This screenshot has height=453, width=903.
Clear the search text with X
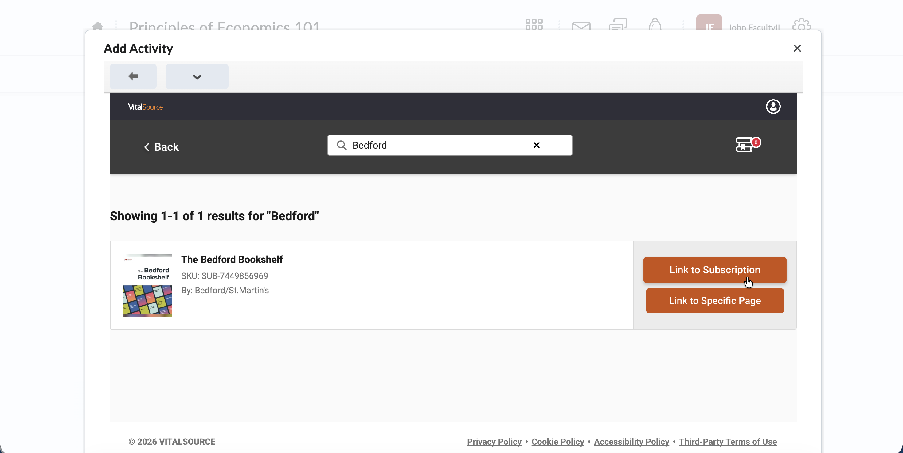tap(536, 145)
